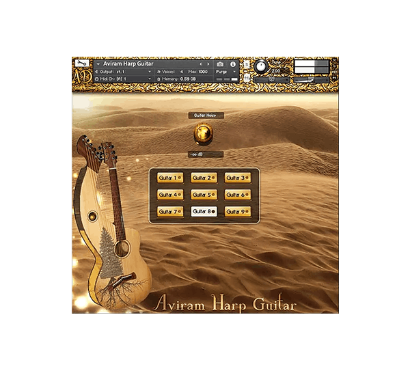
Task: Click the volume slider in header
Action: [x=311, y=80]
